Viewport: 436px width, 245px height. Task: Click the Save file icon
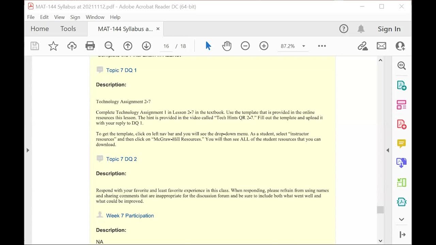(x=35, y=46)
